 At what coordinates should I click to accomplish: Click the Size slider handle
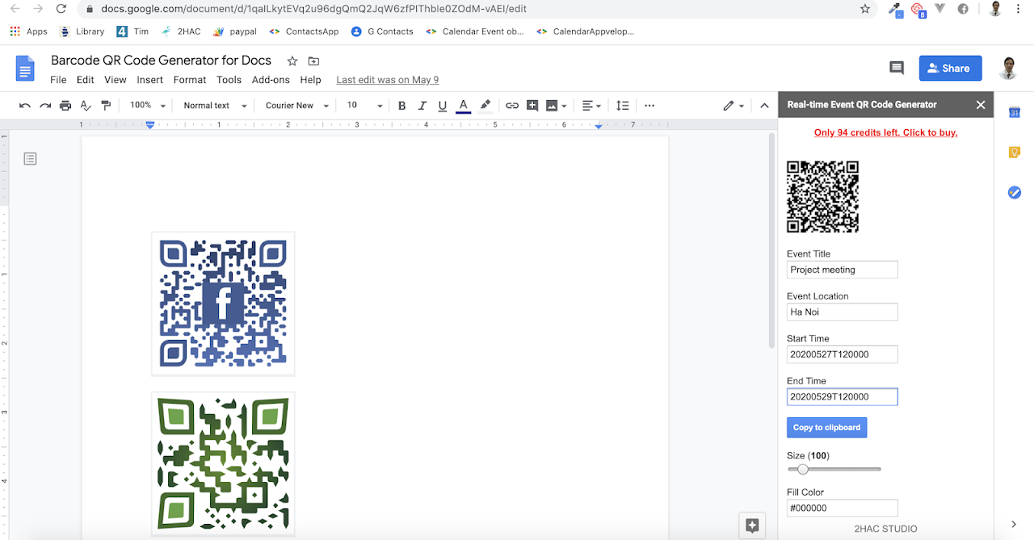[x=802, y=469]
